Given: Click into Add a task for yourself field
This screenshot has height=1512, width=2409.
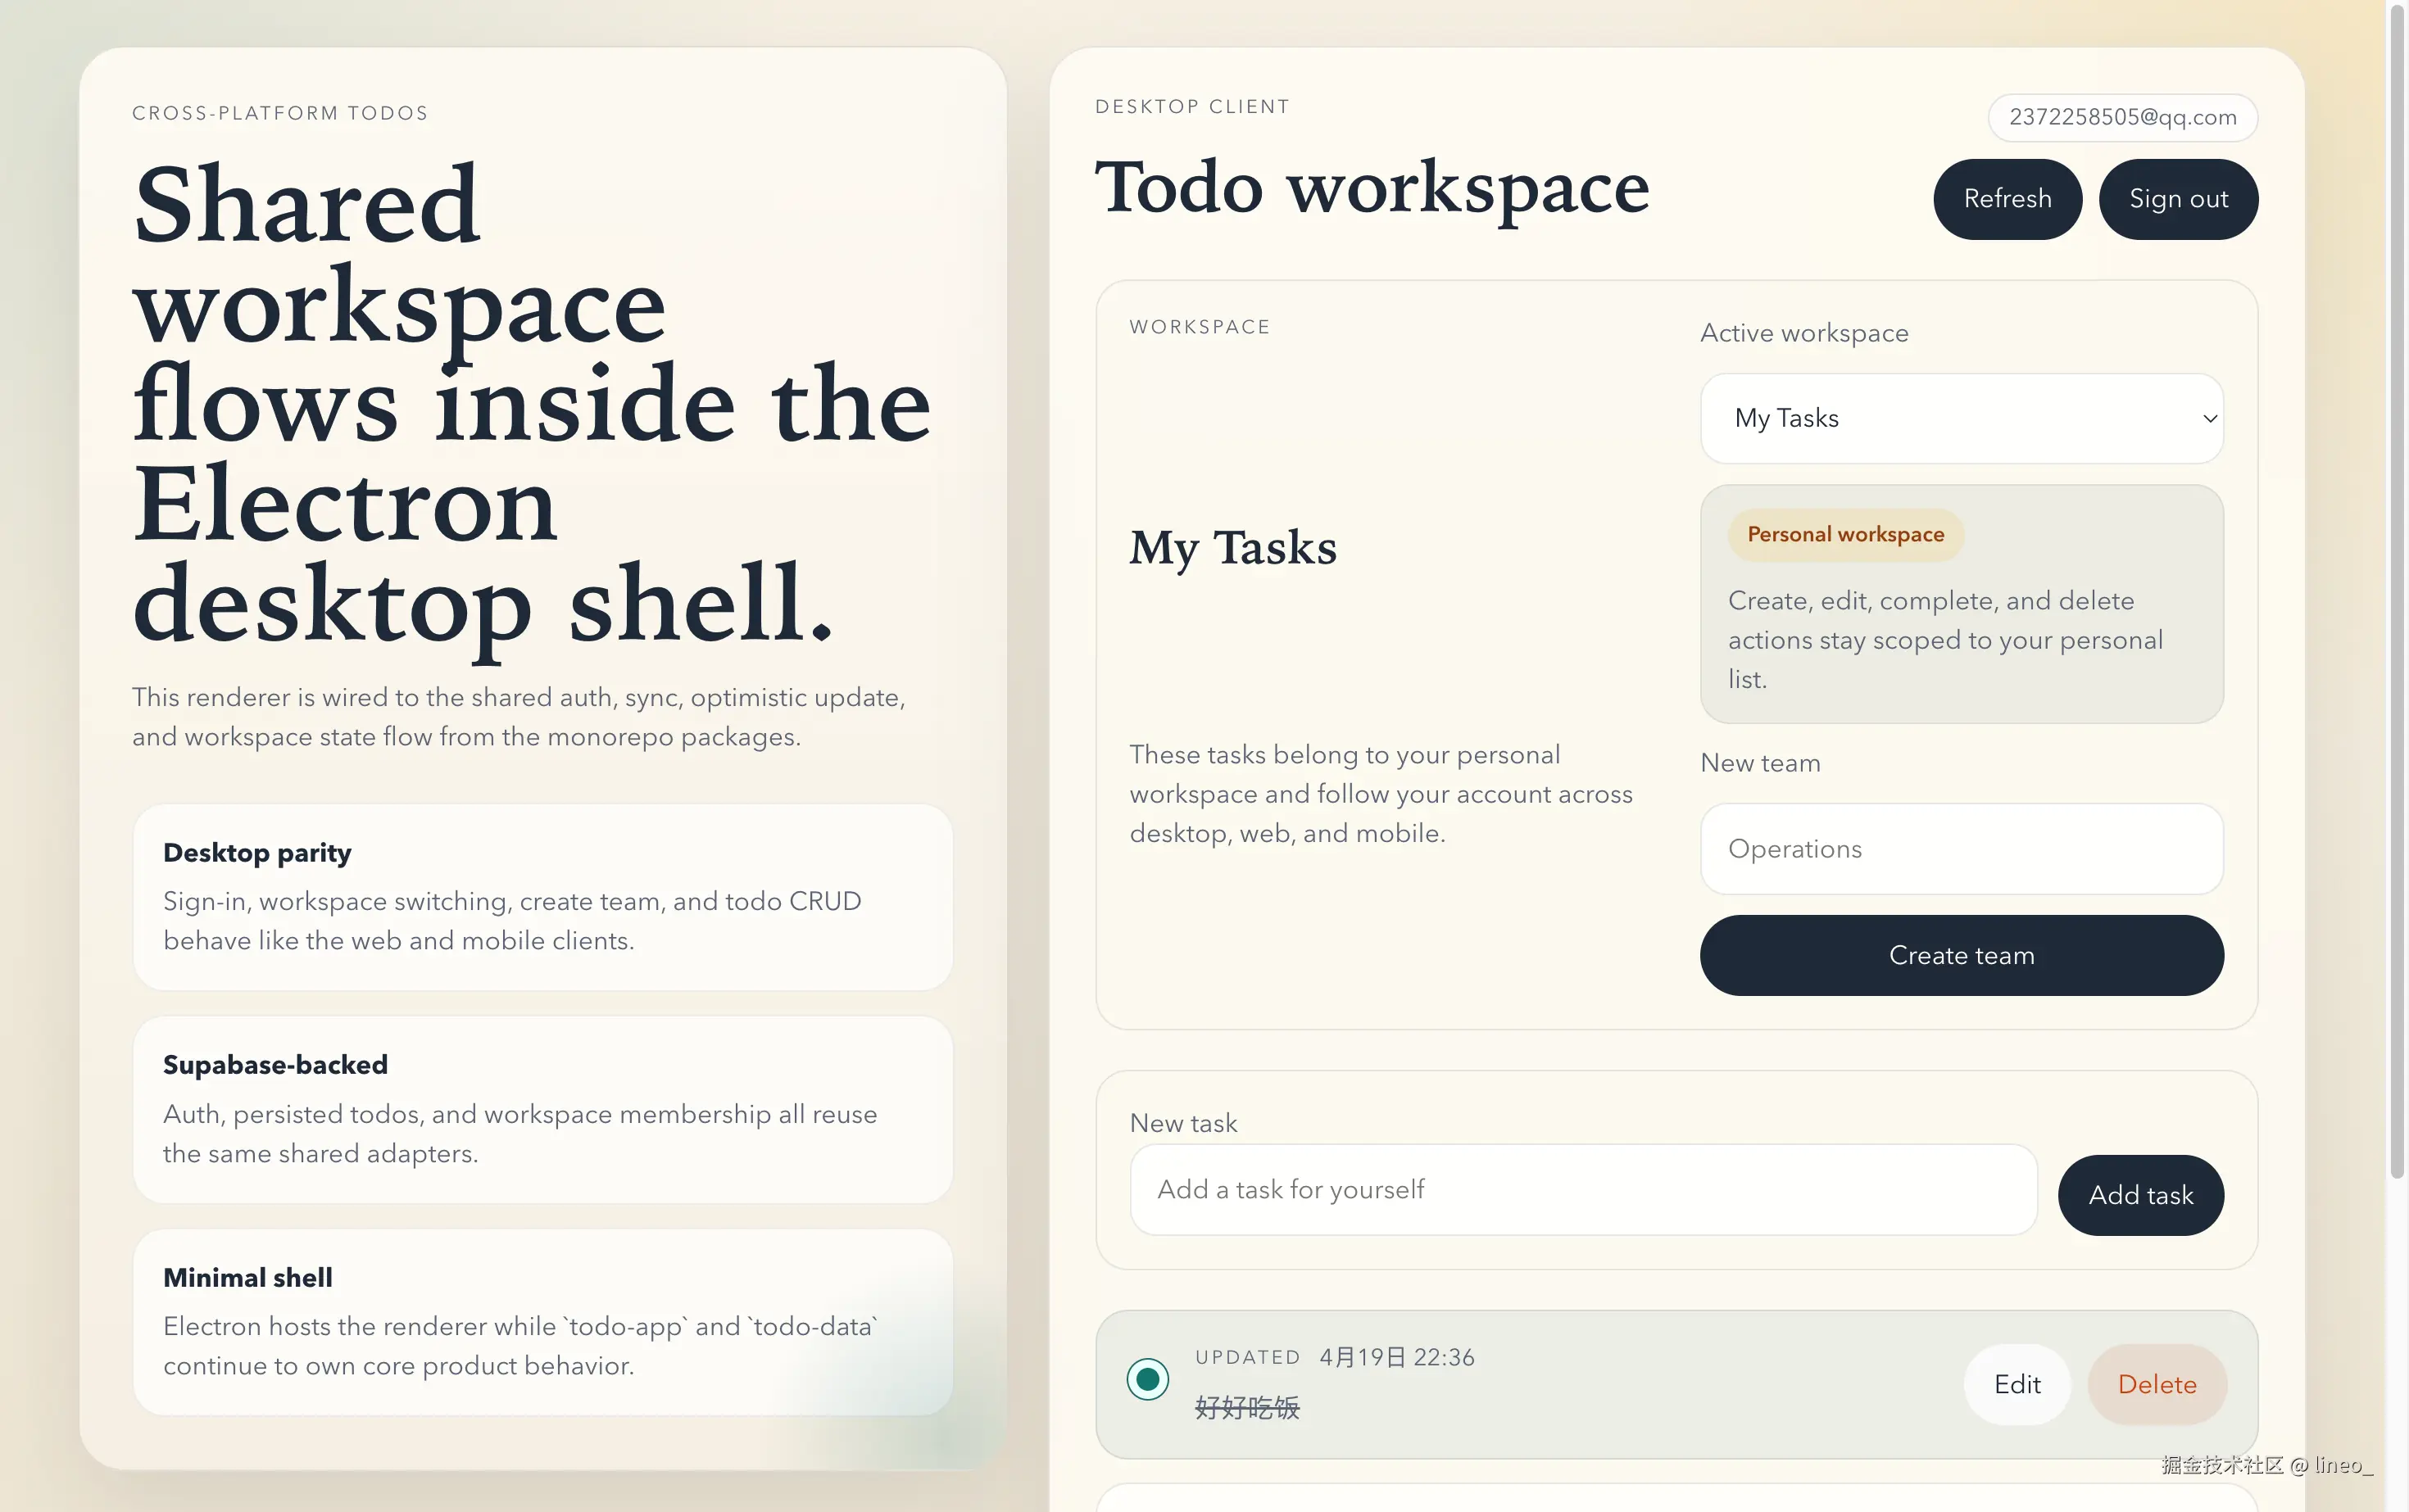Looking at the screenshot, I should 1583,1189.
